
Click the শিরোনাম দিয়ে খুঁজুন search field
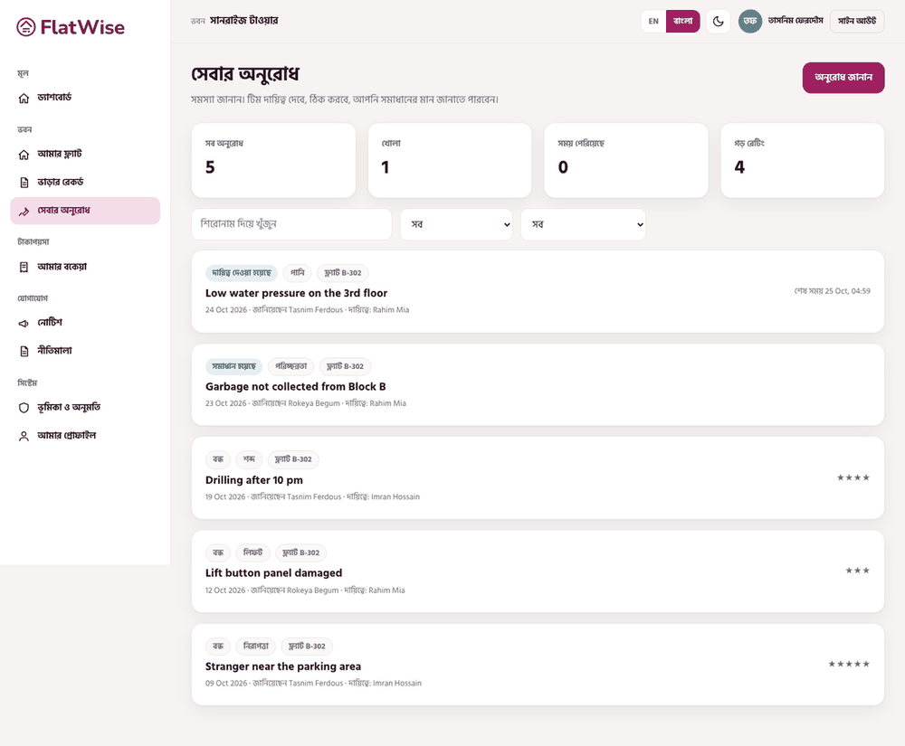(291, 224)
